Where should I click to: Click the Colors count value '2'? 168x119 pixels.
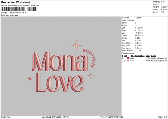click(162, 4)
